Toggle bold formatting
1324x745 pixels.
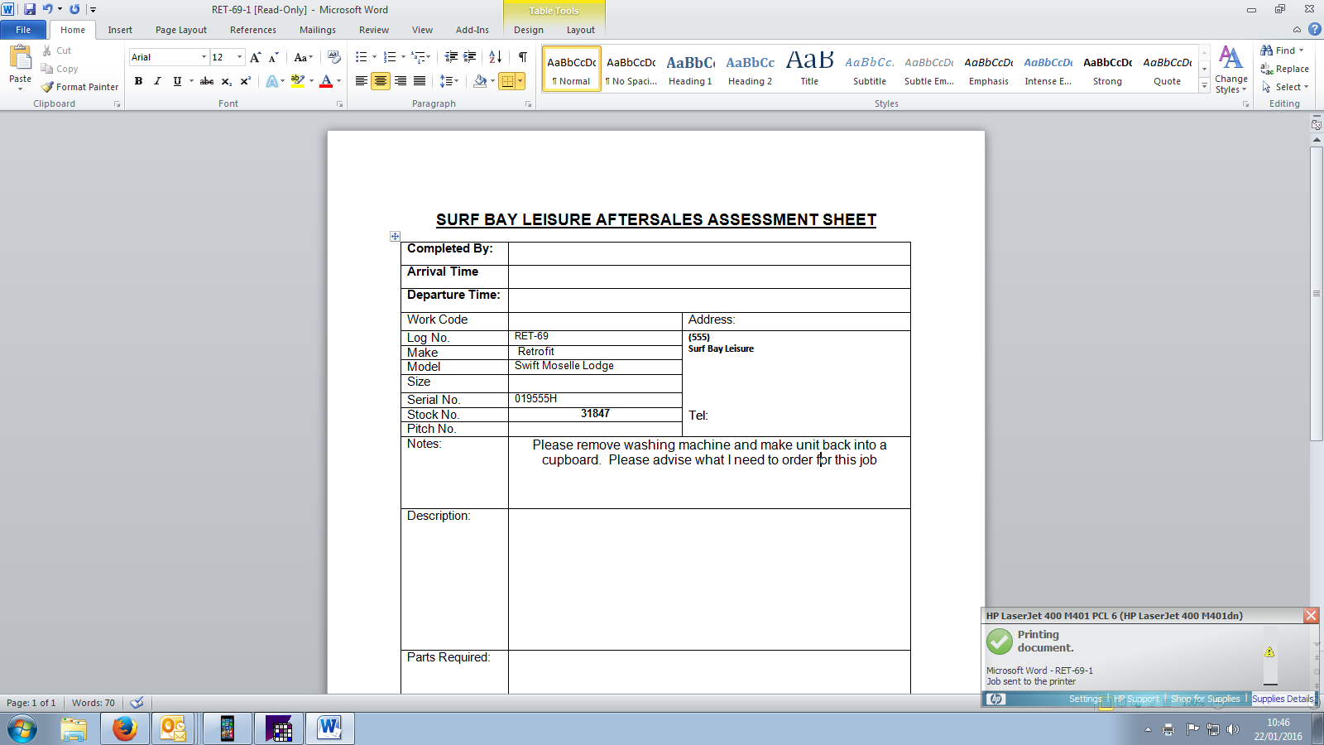(x=138, y=81)
